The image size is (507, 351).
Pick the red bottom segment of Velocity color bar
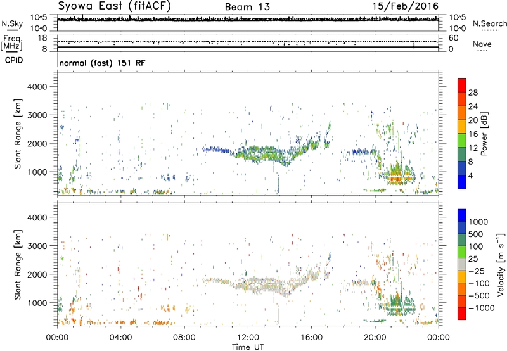point(462,314)
